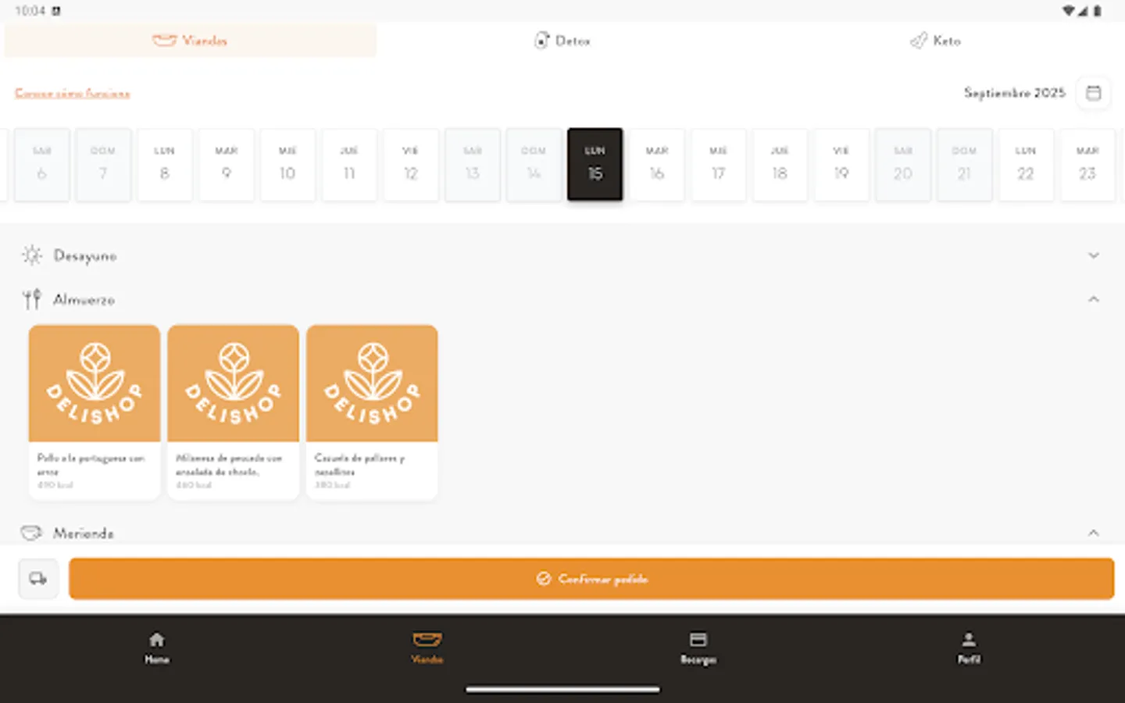Viewport: 1125px width, 703px height.
Task: Tap the cutlery icon beside Almuerzo
Action: tap(30, 298)
